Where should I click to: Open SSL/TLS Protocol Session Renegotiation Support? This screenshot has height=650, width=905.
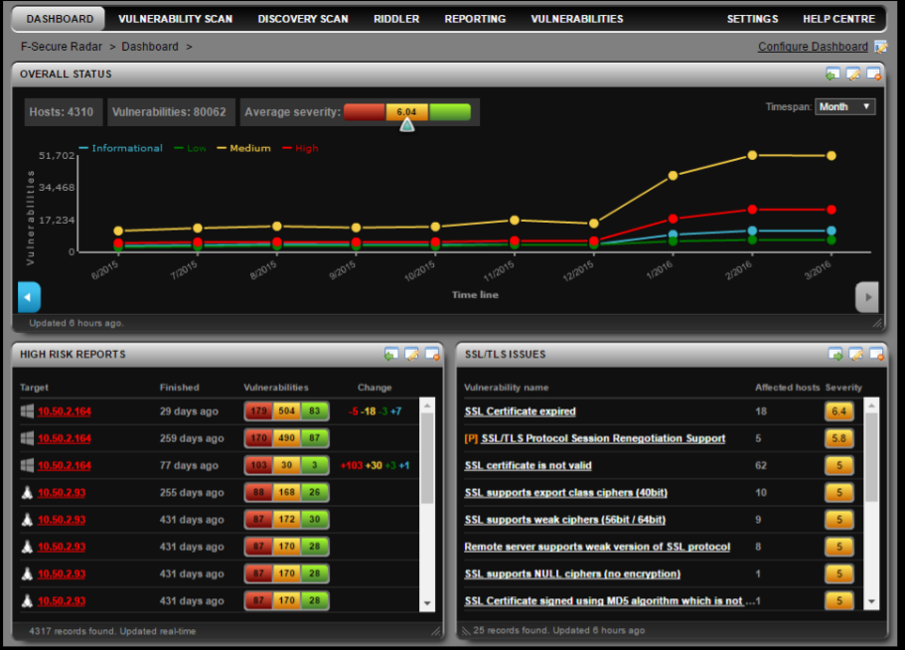[x=603, y=438]
